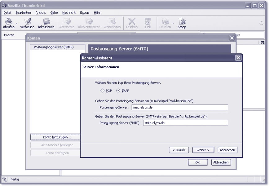Click Abbrechen in the Konten-Assistent

[x=227, y=150]
